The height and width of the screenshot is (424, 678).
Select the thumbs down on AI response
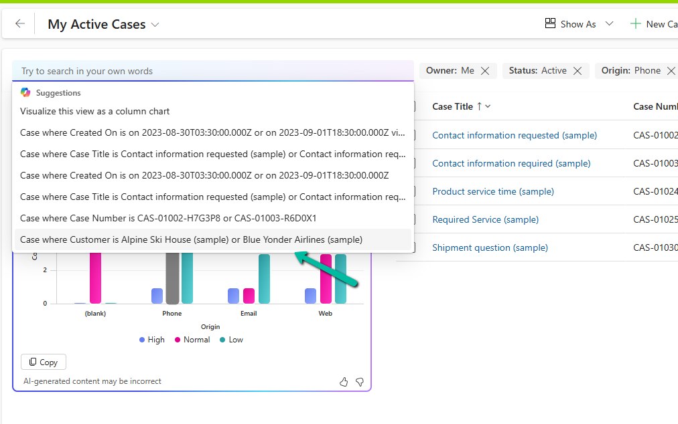click(360, 382)
